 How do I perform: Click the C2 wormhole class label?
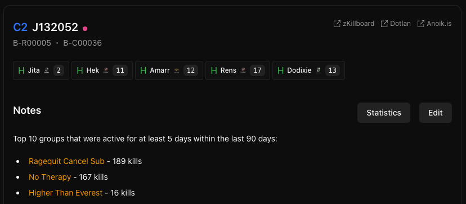click(20, 28)
